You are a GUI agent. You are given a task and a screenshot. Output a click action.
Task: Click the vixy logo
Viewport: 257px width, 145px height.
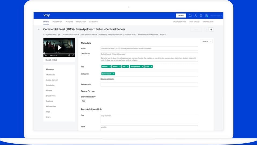click(x=47, y=15)
